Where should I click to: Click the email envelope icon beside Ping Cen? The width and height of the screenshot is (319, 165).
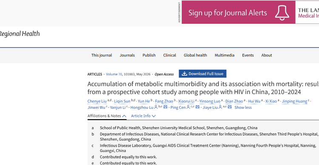197,107
